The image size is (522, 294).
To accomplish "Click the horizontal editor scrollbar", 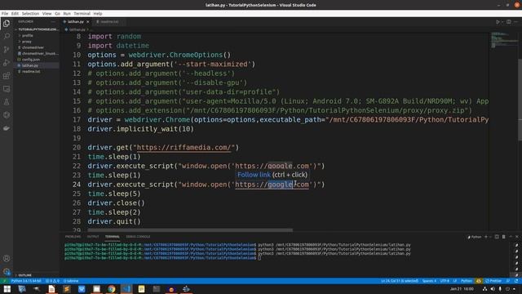I will tap(190, 230).
